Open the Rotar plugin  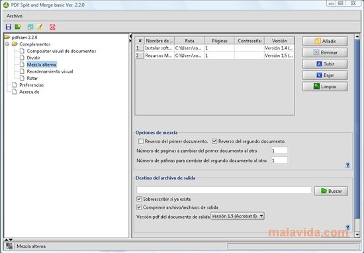tap(32, 78)
